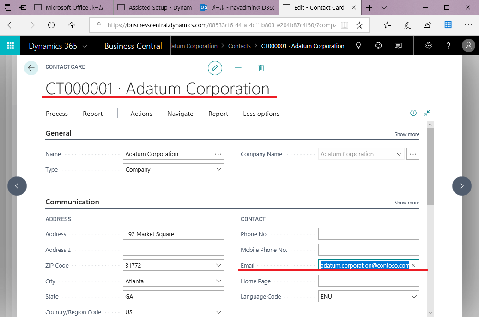Viewport: 479px width, 317px height.
Task: Go to browser home page
Action: pyautogui.click(x=72, y=25)
